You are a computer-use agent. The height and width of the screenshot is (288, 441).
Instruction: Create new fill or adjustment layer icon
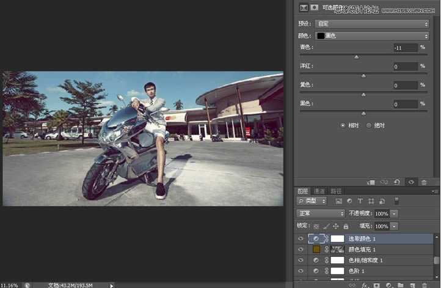point(388,285)
